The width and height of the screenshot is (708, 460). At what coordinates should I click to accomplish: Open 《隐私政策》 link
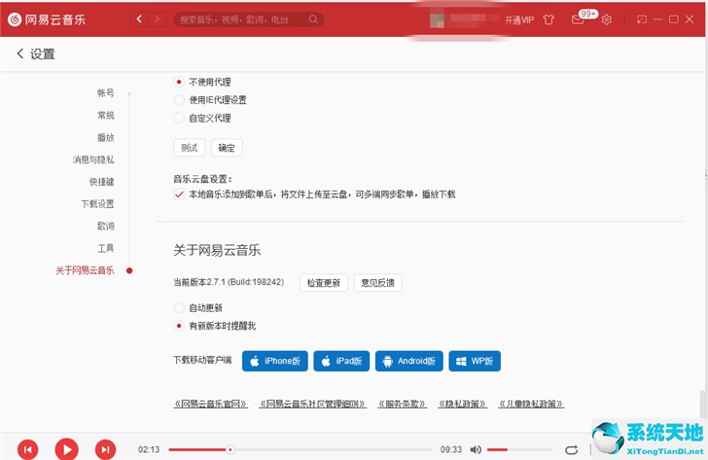pyautogui.click(x=462, y=404)
